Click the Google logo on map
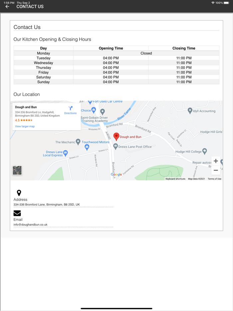 click(116, 174)
